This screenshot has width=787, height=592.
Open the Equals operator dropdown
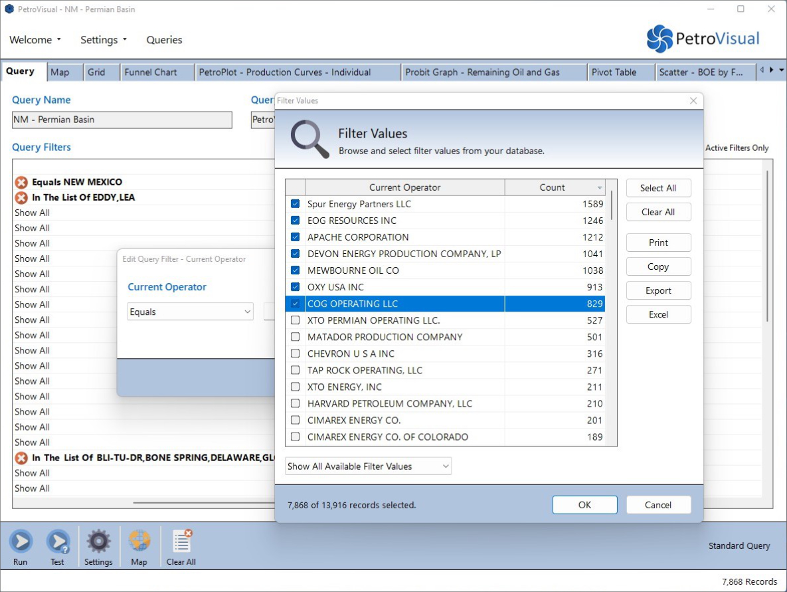coord(190,312)
